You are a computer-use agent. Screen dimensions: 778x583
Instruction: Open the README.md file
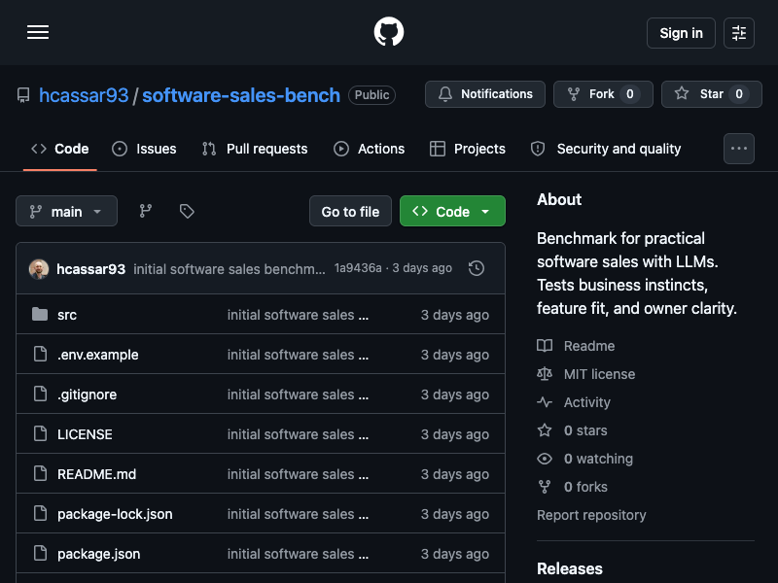coord(96,474)
